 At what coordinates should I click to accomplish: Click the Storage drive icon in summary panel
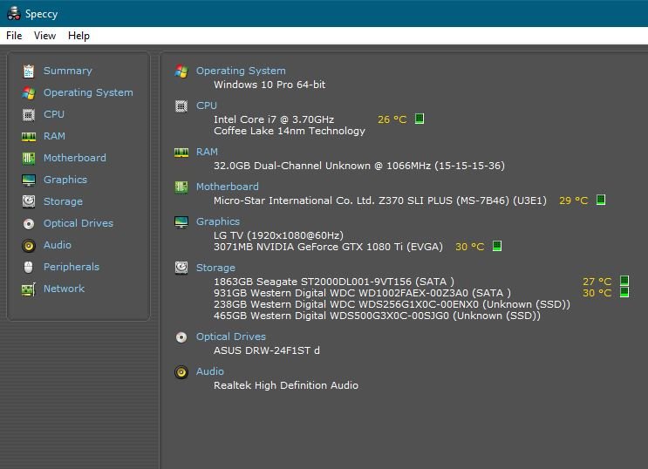(181, 268)
